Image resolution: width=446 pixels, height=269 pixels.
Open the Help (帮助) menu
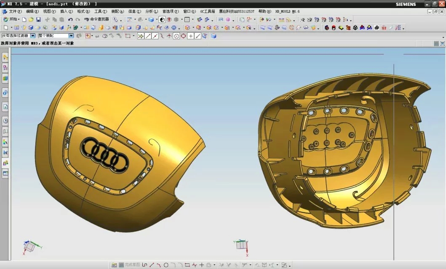point(264,11)
